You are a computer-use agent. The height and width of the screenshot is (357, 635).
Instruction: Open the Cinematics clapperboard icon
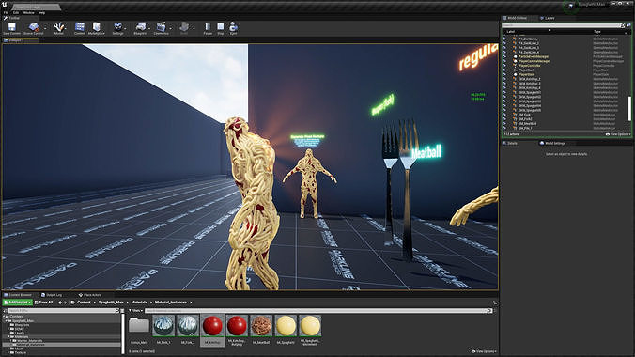161,27
